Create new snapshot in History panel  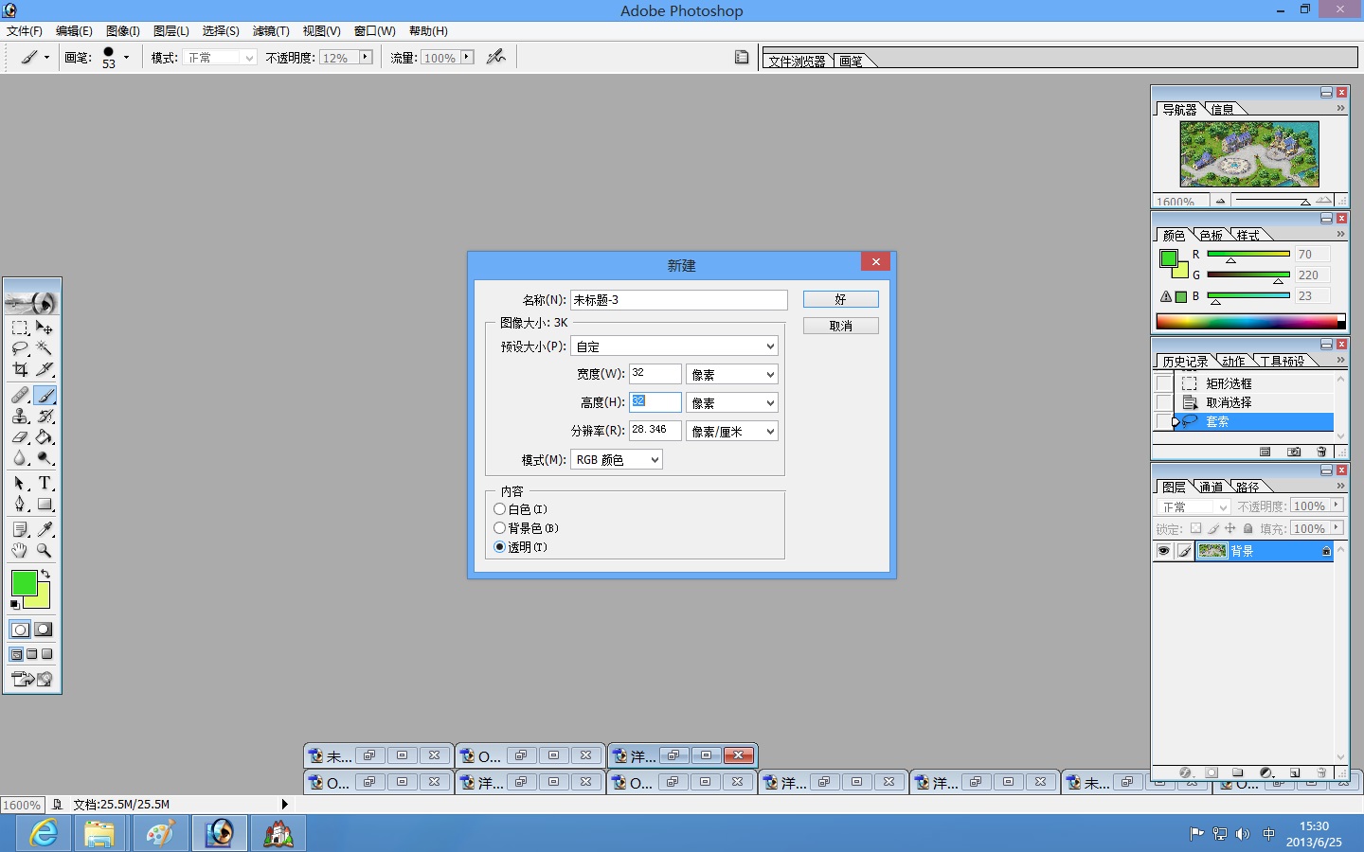pos(1294,452)
